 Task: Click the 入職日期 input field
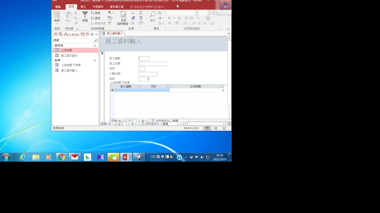click(x=148, y=74)
